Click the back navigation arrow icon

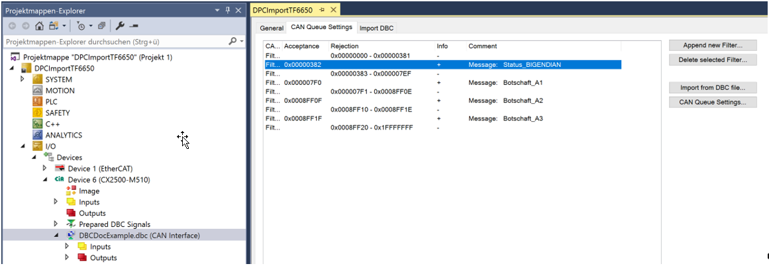point(13,26)
